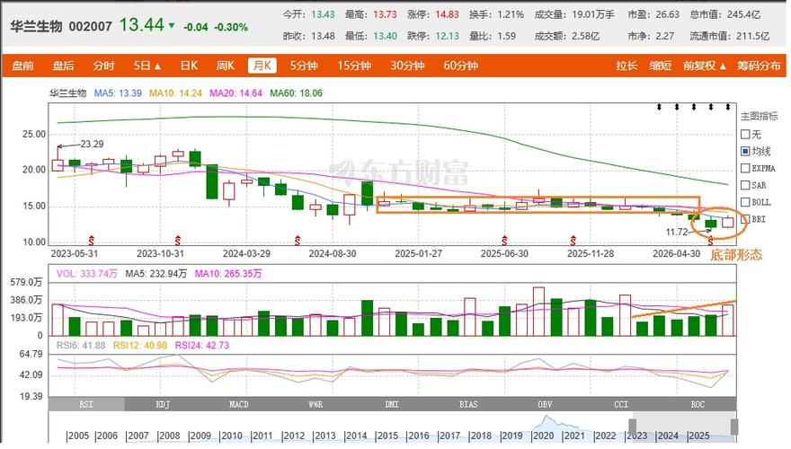Click the 2024-08-30 date axis label

tap(333, 253)
